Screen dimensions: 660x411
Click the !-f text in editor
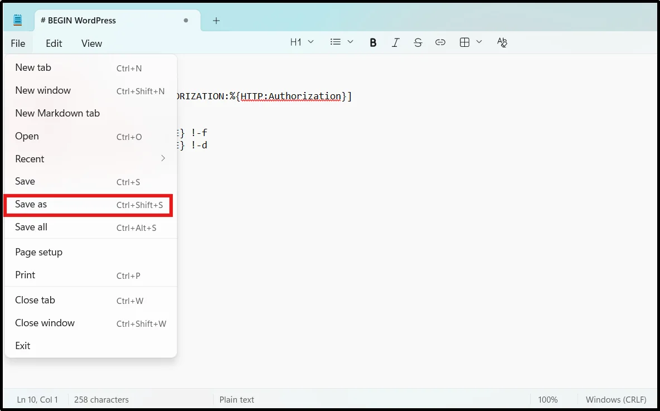coord(198,133)
